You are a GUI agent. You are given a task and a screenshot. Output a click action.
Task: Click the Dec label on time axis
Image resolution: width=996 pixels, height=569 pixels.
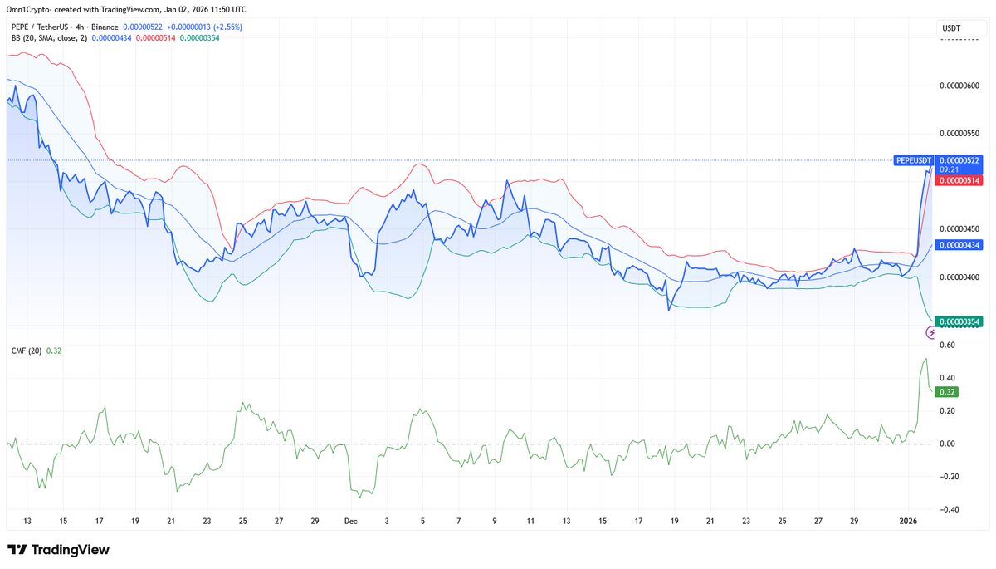349,521
